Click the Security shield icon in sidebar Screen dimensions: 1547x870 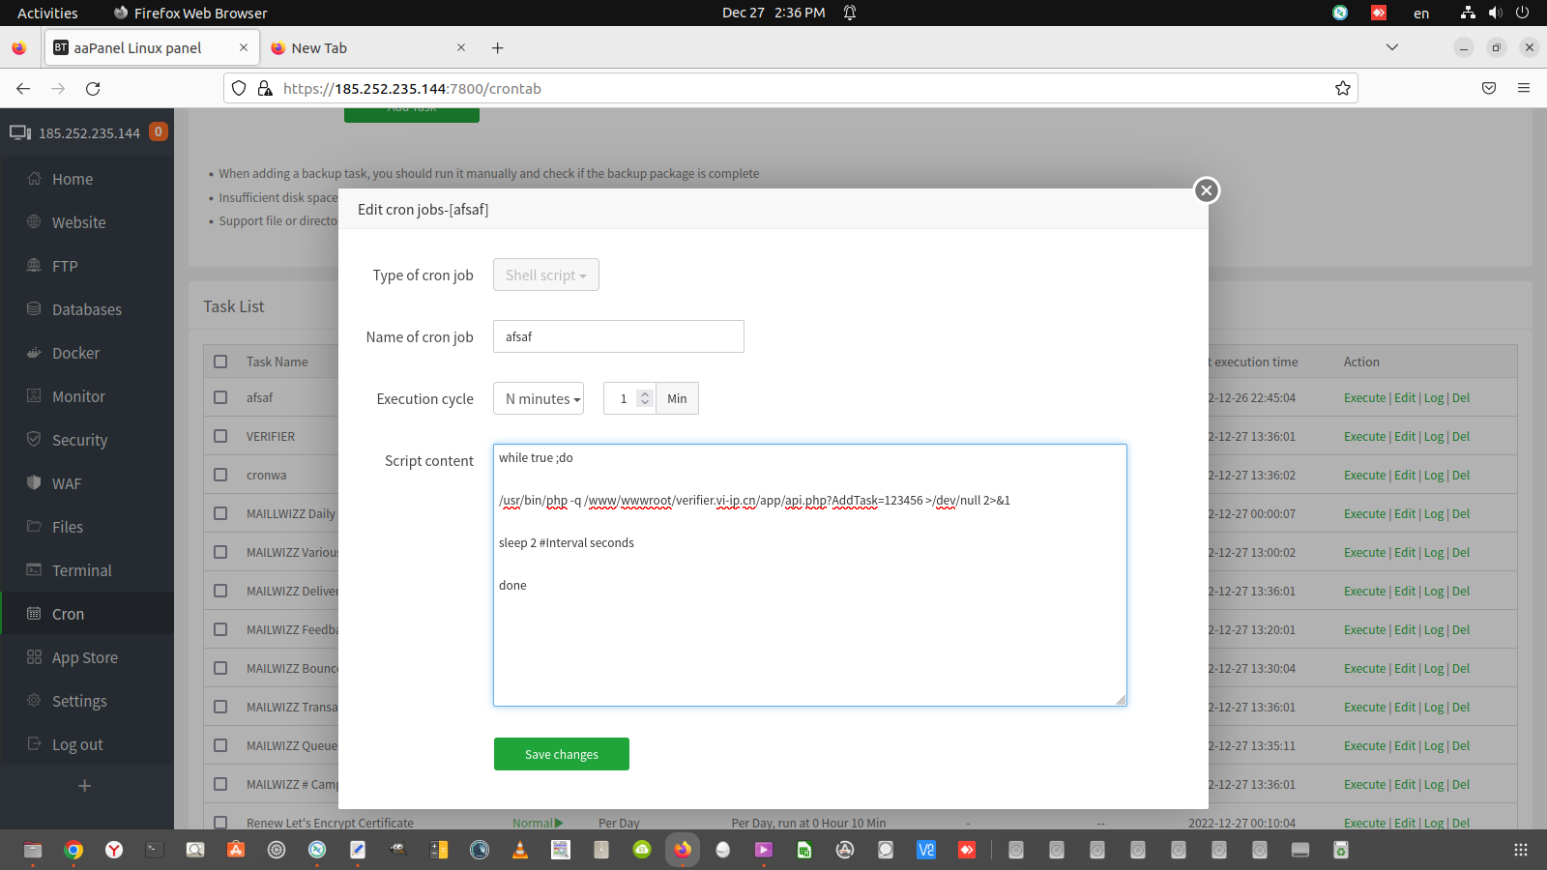click(x=35, y=440)
